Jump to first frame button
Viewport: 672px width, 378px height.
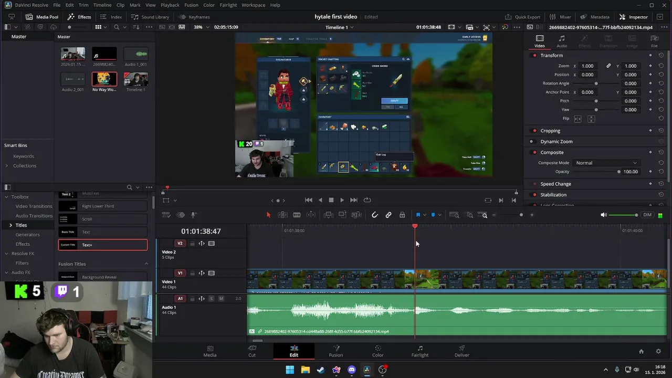[x=309, y=200]
